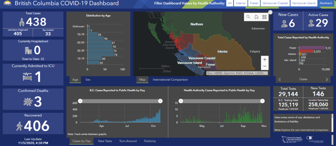Click the ICU bed icon
This screenshot has height=146, width=336.
click(x=27, y=77)
